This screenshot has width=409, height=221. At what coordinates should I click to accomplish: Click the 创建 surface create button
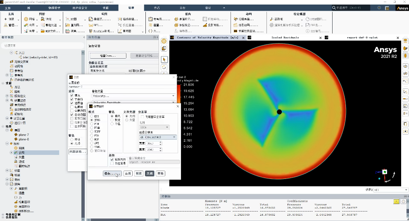(9, 19)
